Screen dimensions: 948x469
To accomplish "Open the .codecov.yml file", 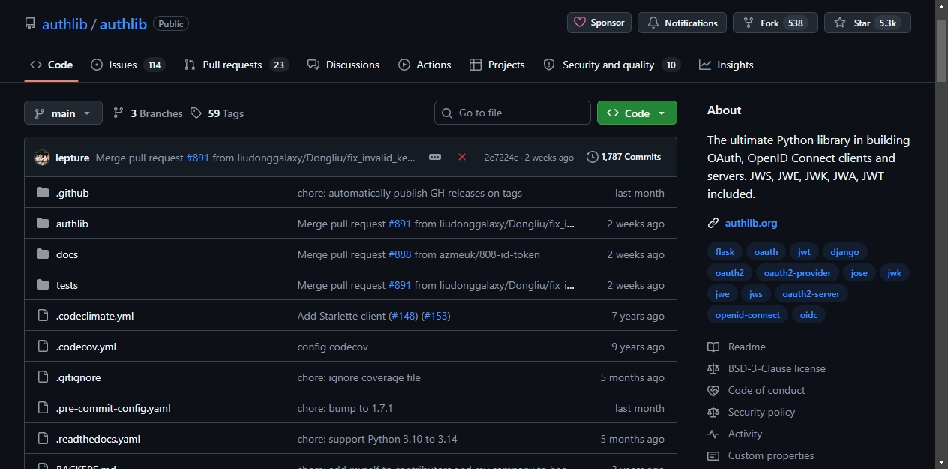I will tap(86, 347).
